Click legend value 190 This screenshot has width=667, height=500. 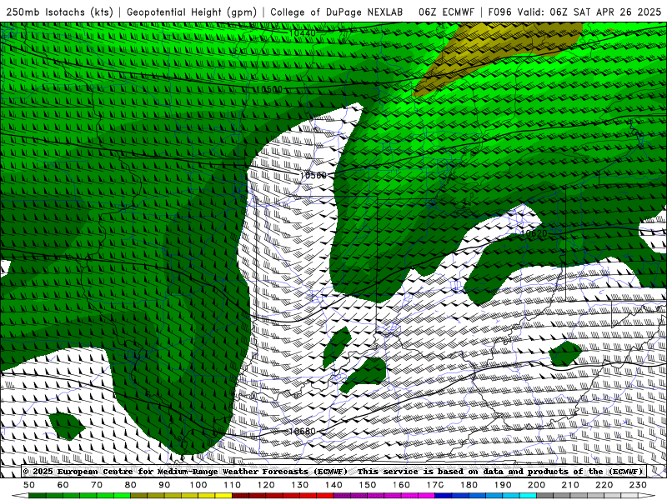[503, 485]
